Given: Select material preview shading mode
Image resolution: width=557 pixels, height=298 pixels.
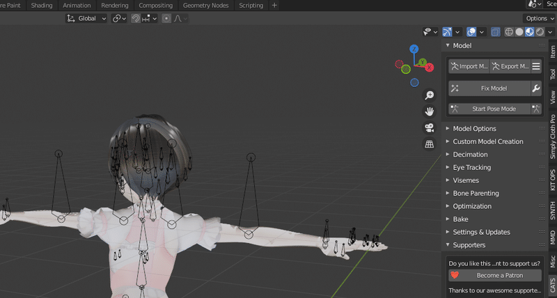Looking at the screenshot, I should pos(530,32).
